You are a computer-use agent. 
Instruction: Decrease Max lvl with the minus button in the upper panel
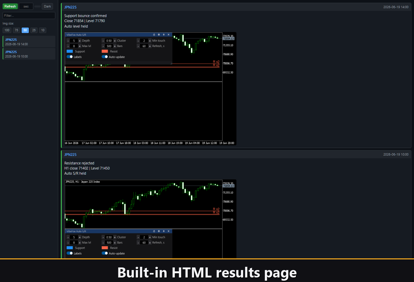(68, 46)
